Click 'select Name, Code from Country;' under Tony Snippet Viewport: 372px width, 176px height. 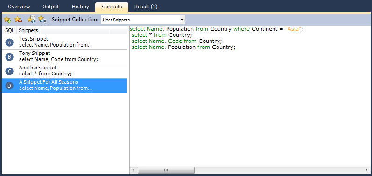(58, 59)
